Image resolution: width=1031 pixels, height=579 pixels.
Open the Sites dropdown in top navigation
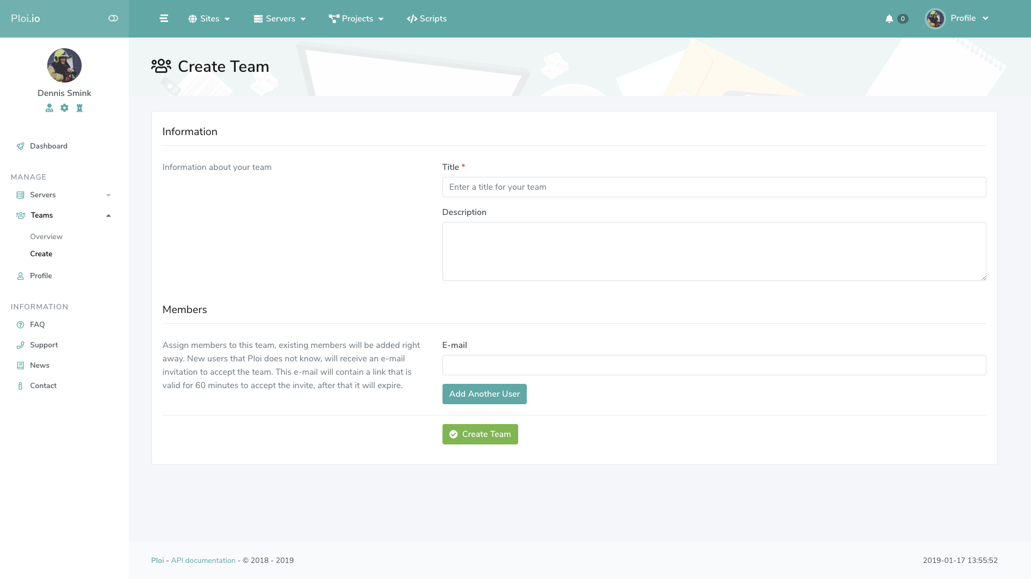[x=209, y=19]
